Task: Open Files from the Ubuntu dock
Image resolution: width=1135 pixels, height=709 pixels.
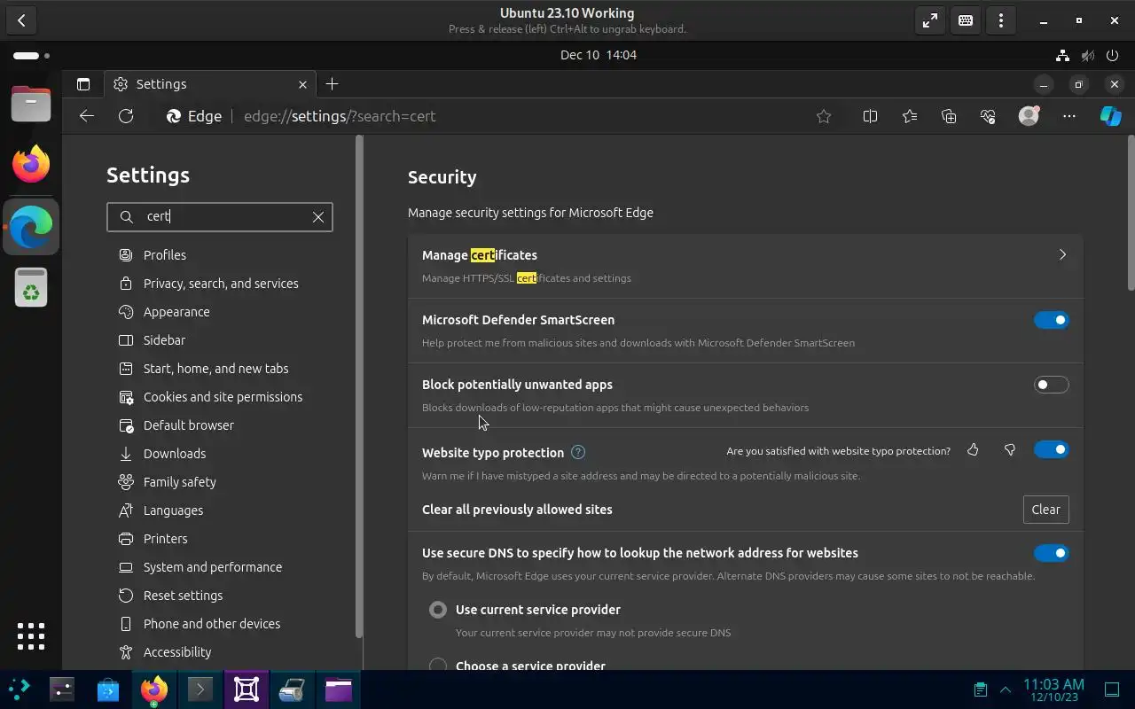Action: [31, 105]
